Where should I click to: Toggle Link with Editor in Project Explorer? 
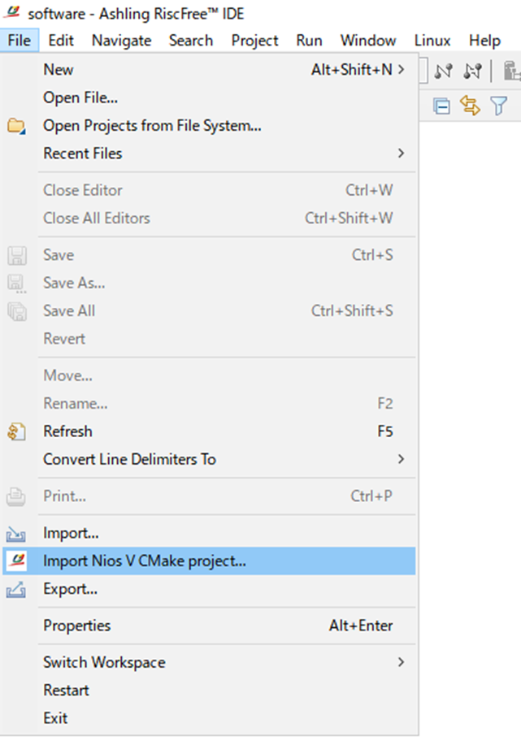point(471,106)
